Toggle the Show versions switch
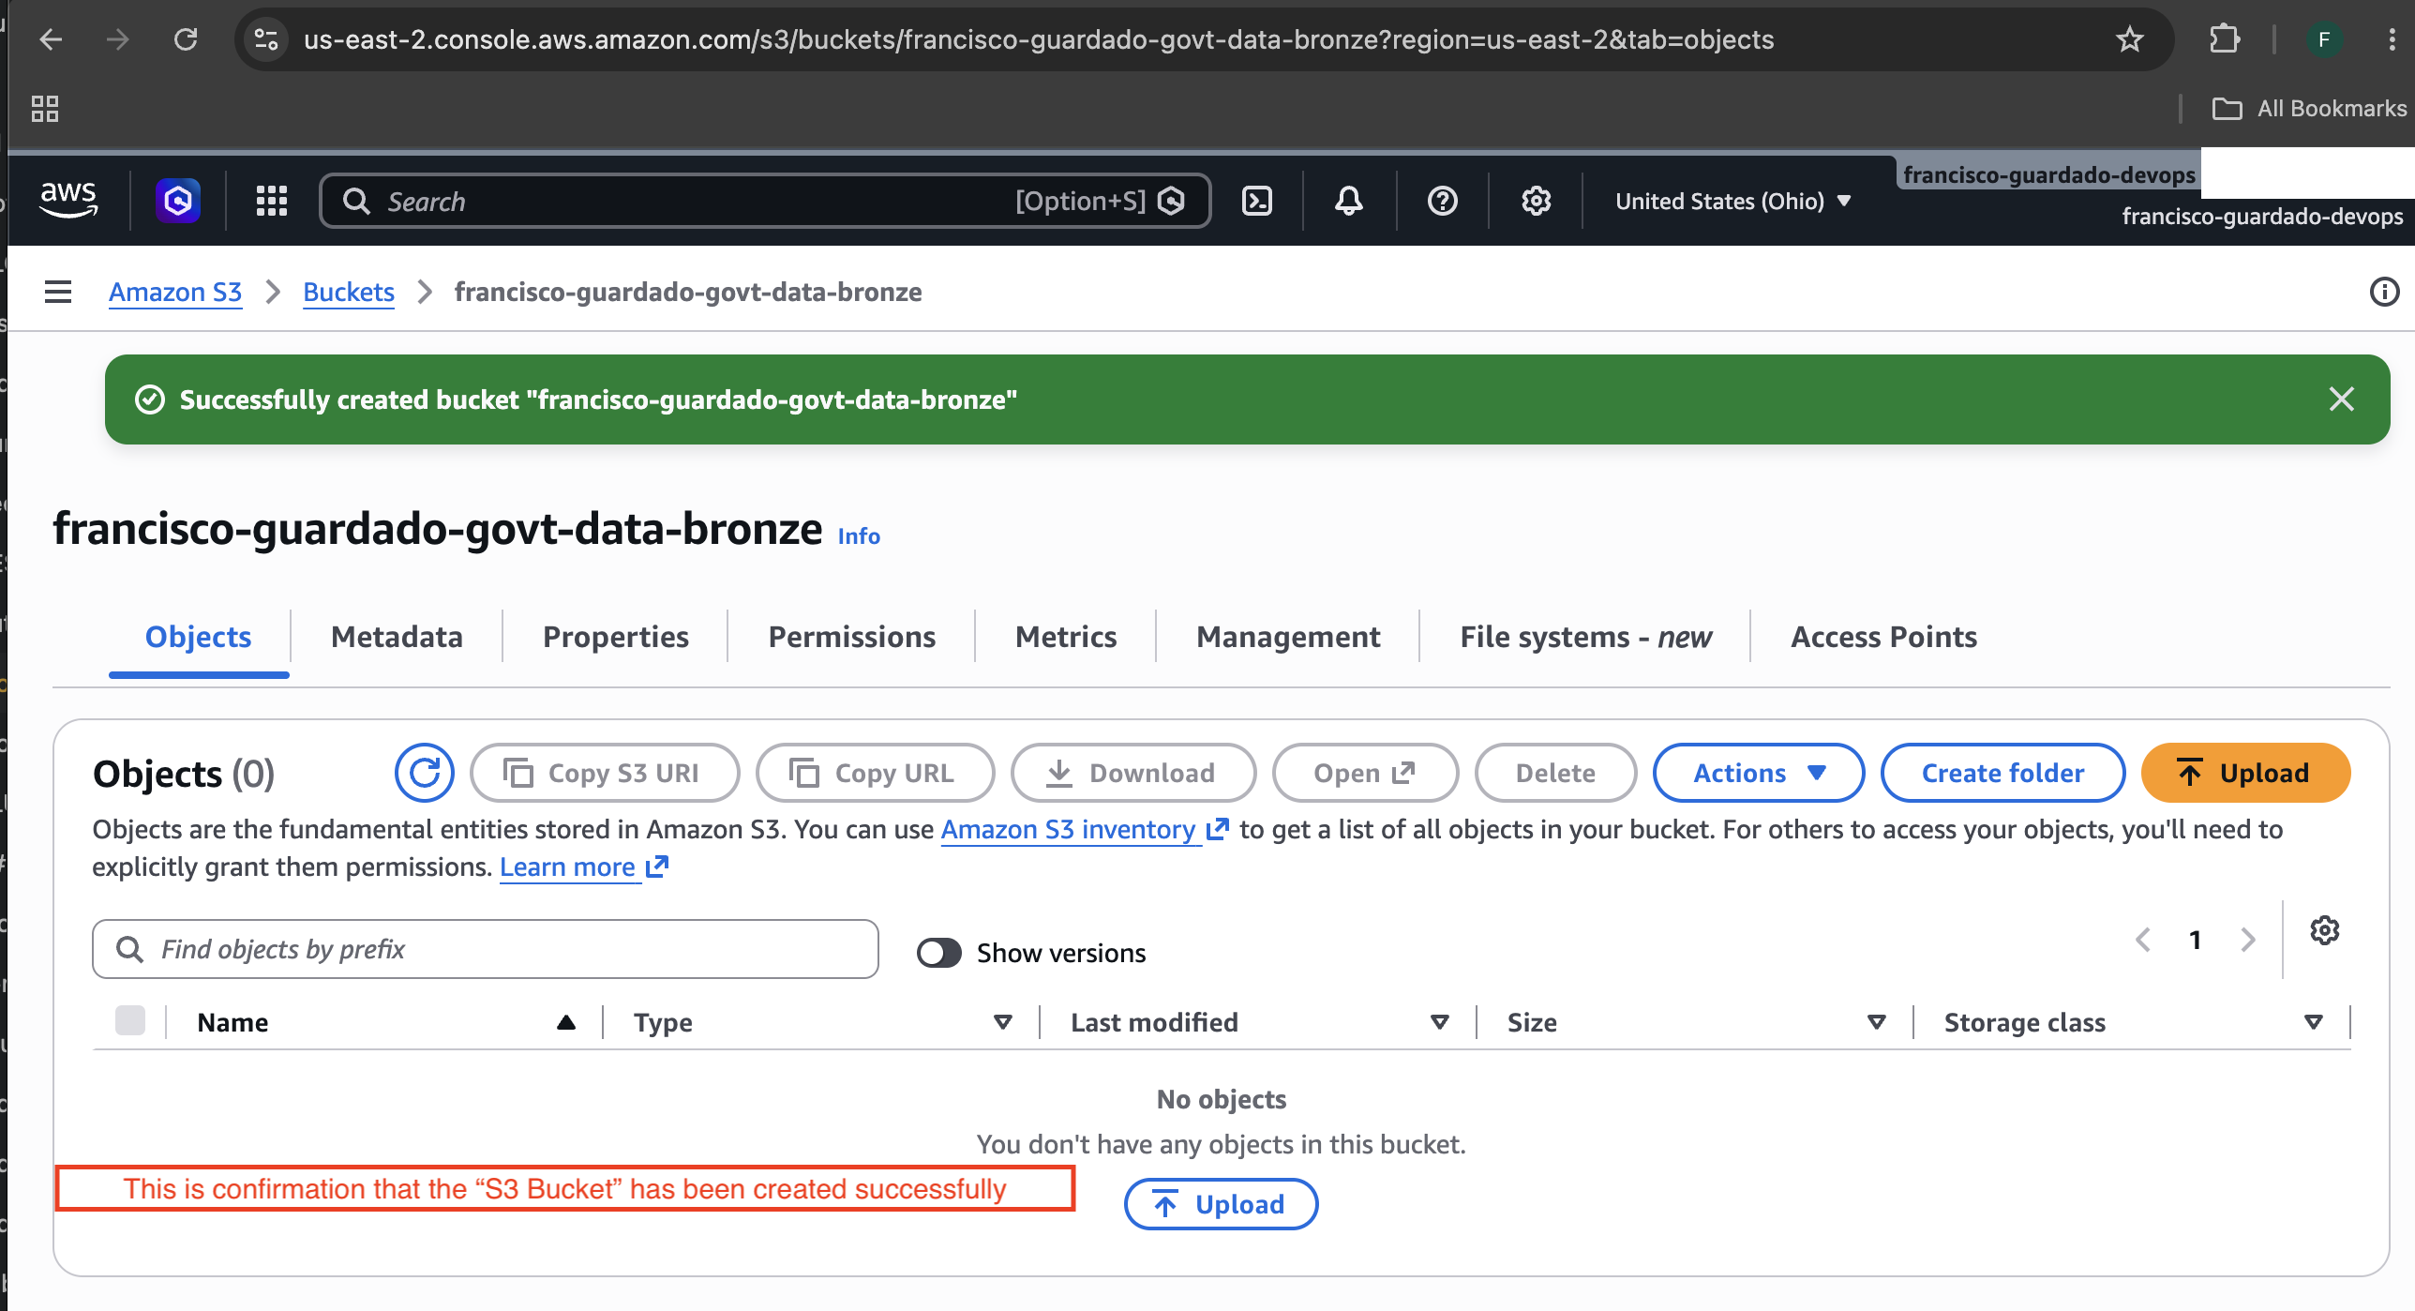This screenshot has width=2415, height=1311. [939, 953]
